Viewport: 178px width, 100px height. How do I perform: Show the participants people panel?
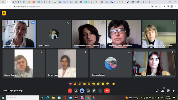click(x=163, y=91)
